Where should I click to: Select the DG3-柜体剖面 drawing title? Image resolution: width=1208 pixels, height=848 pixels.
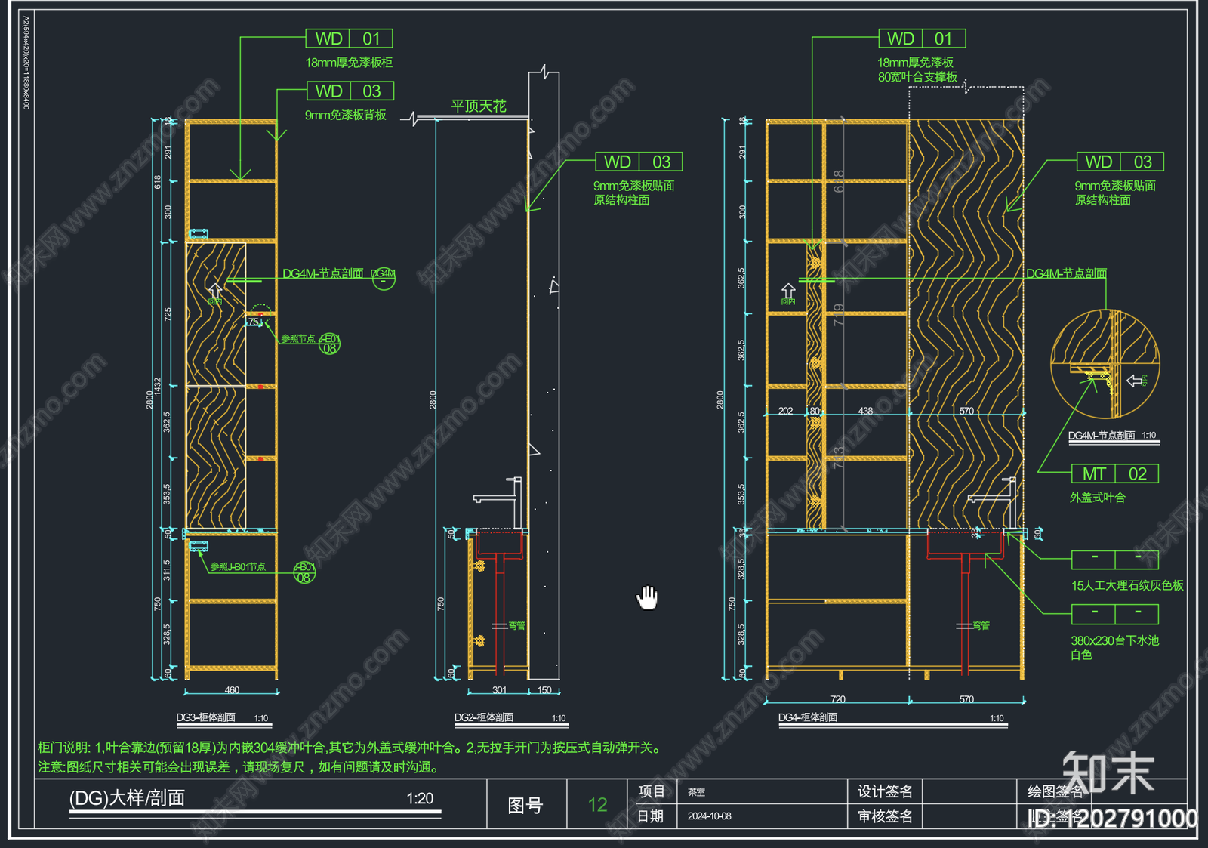tap(206, 717)
